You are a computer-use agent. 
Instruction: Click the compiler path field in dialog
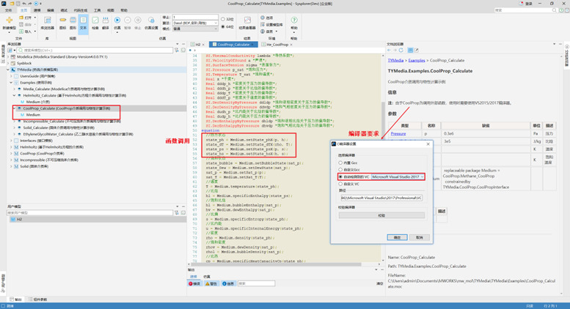[381, 198]
